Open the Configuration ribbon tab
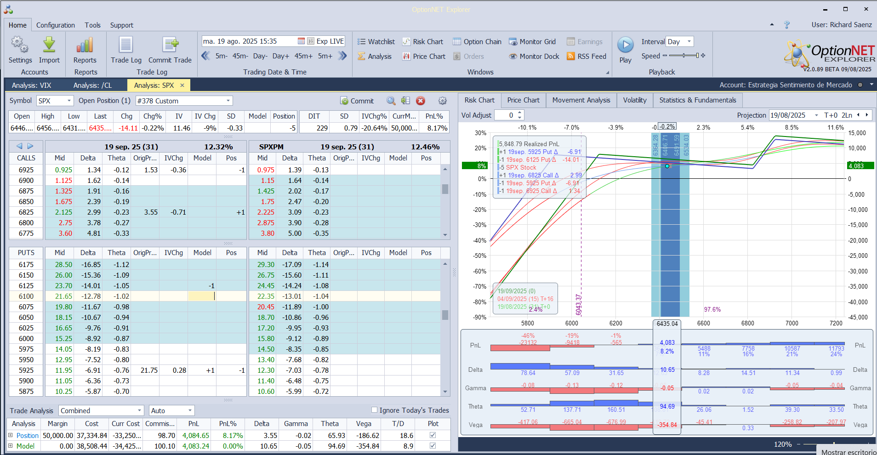Image resolution: width=877 pixels, height=455 pixels. (x=56, y=25)
